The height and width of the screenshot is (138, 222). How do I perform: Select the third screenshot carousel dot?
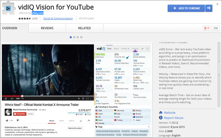coord(78,37)
